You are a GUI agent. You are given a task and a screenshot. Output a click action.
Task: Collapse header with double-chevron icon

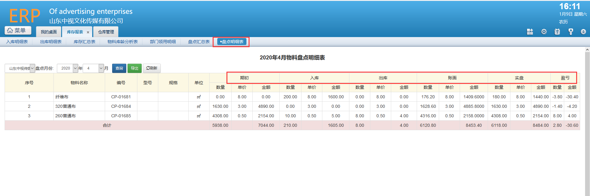tap(583, 32)
